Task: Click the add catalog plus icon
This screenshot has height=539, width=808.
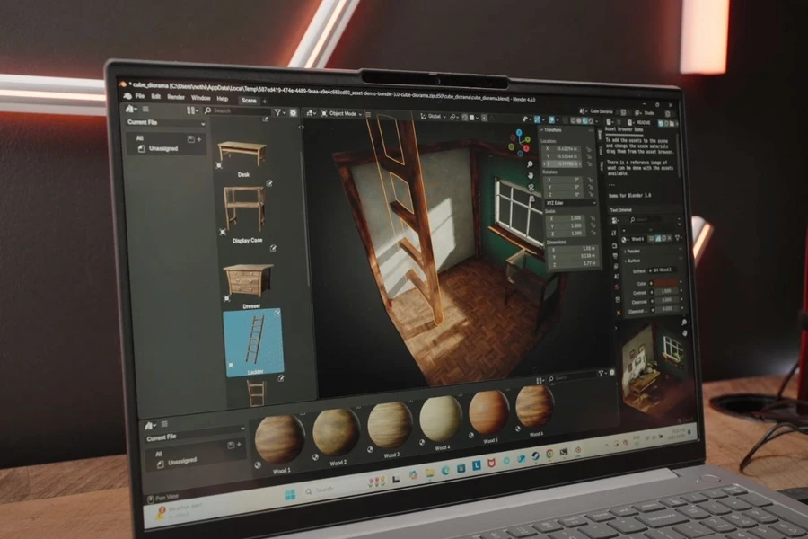Action: coord(199,139)
